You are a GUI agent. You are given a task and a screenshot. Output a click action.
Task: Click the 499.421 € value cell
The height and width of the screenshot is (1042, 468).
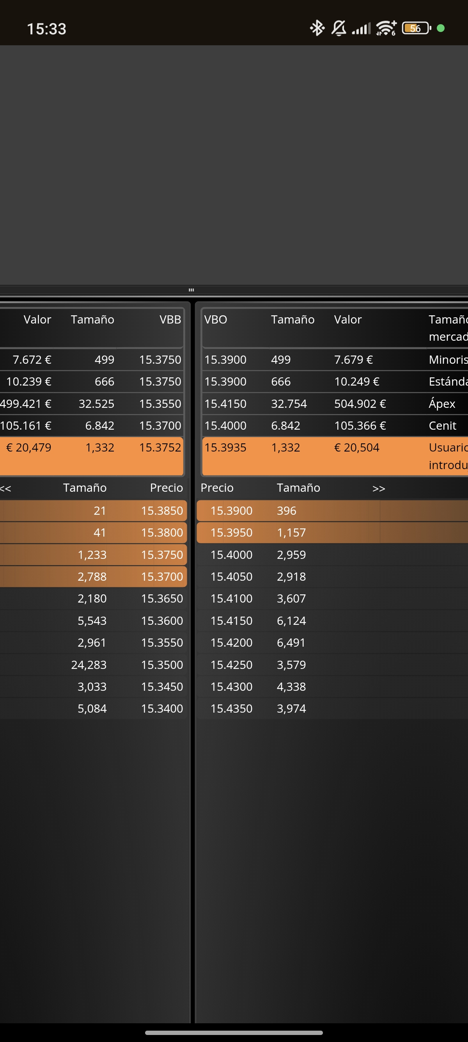click(x=26, y=404)
